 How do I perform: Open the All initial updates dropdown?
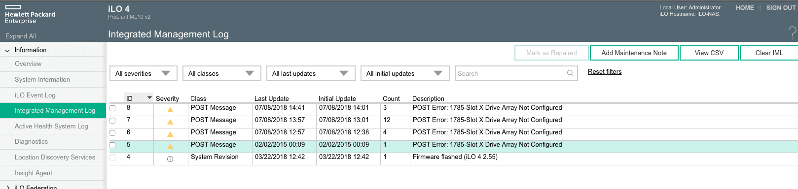click(x=405, y=73)
